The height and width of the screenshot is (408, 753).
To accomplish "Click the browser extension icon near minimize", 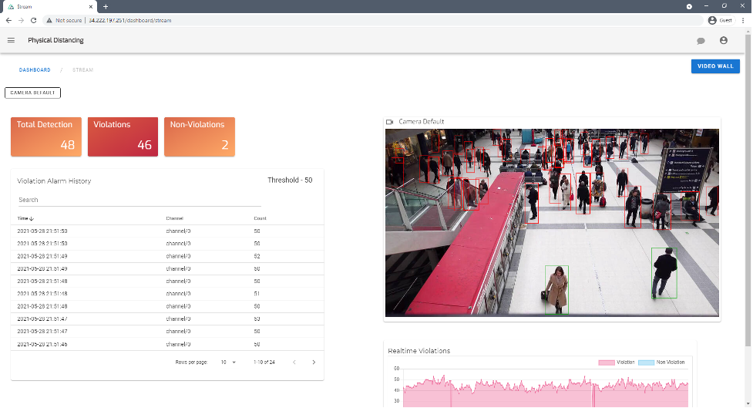I will 689,7.
